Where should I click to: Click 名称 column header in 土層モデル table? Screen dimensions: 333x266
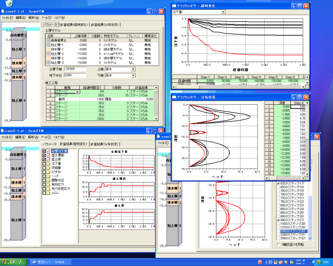point(58,36)
